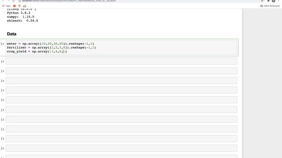Click the Data section heading

(x=12, y=34)
